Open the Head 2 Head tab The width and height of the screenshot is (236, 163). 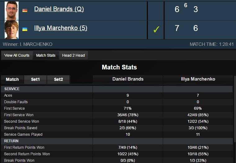pyautogui.click(x=73, y=55)
